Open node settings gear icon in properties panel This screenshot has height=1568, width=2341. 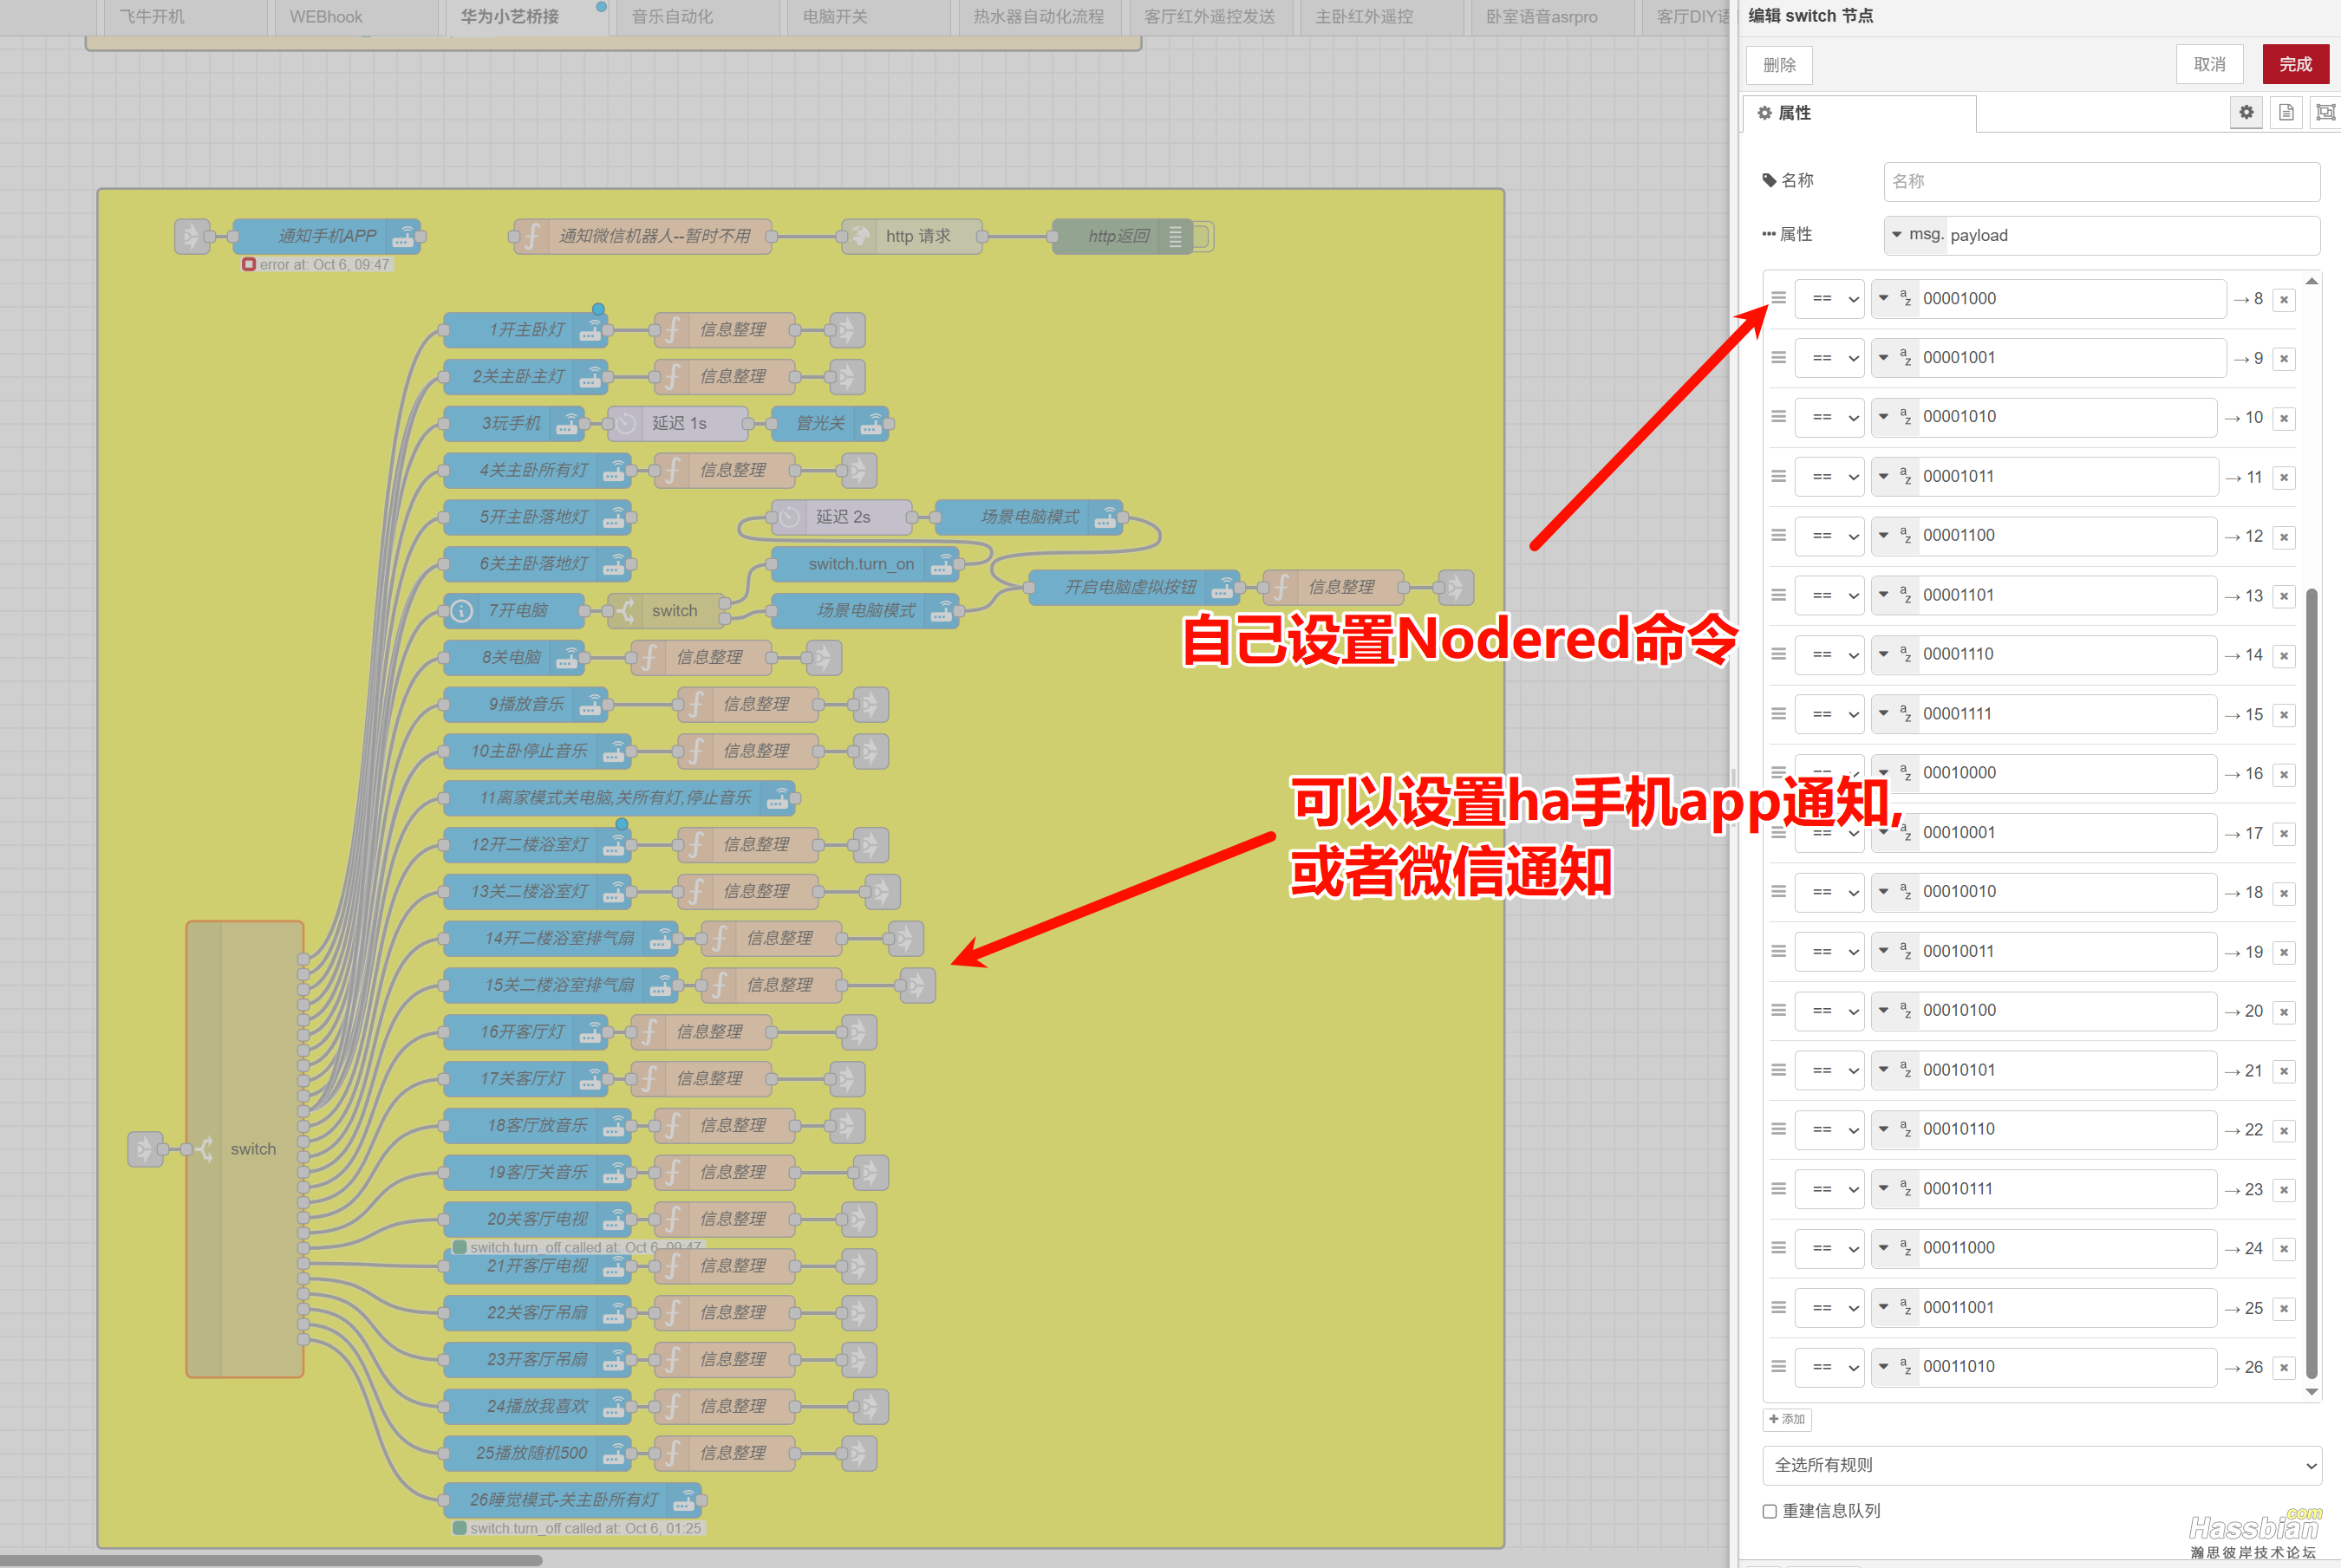pos(2246,112)
